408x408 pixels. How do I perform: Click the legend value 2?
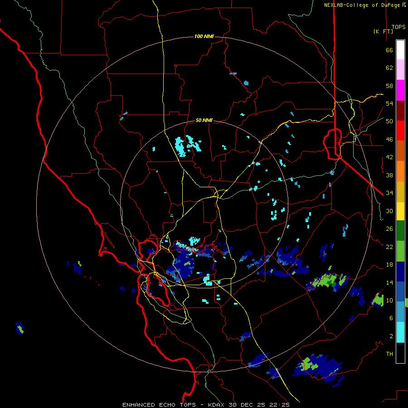391,336
